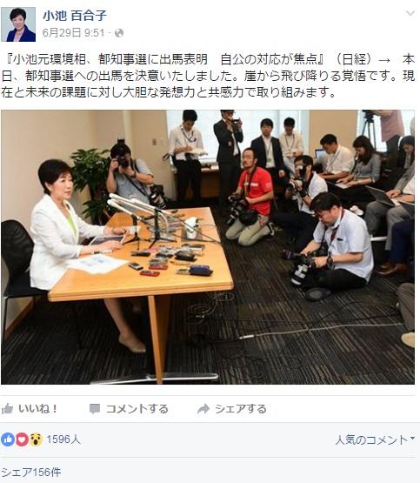Open the press conference photo
420x483 pixels.
[x=208, y=247]
